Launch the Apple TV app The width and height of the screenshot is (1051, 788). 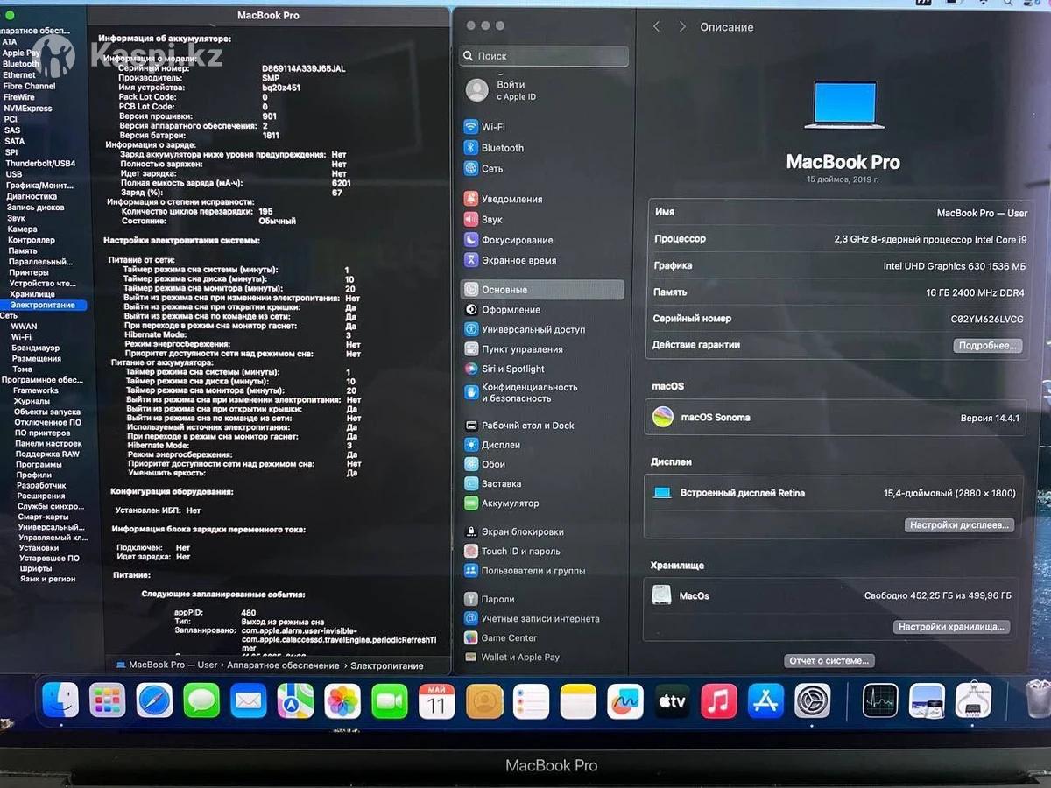673,700
